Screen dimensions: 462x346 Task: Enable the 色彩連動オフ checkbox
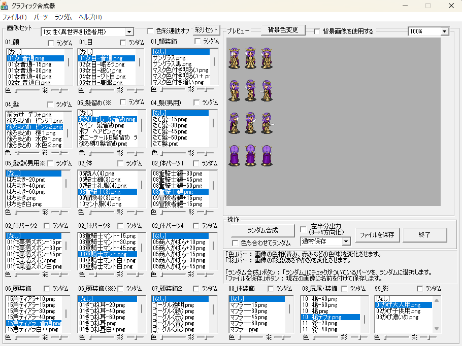(x=150, y=31)
